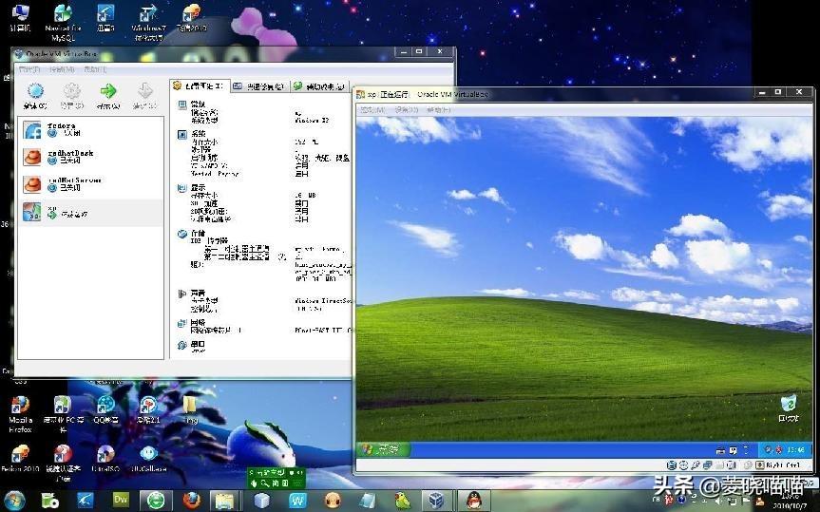Open Windows Explorer folder icon on taskbar
Screen dimensions: 820x512
[225, 501]
